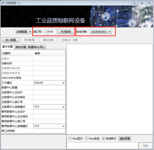Click the 备用数据中心端口号 parameter cell
The height and width of the screenshot is (150, 154).
(49, 121)
